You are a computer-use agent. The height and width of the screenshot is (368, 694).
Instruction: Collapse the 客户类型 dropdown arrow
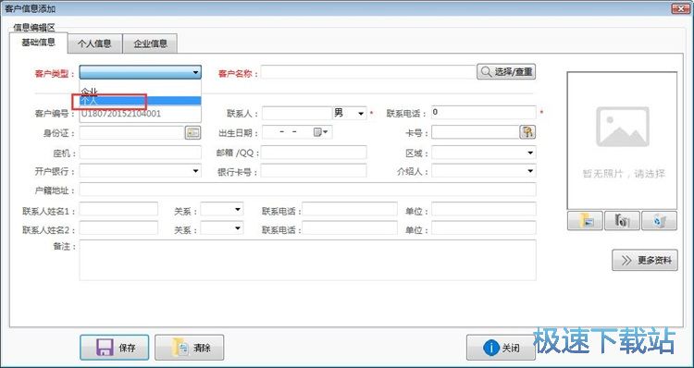[x=195, y=72]
